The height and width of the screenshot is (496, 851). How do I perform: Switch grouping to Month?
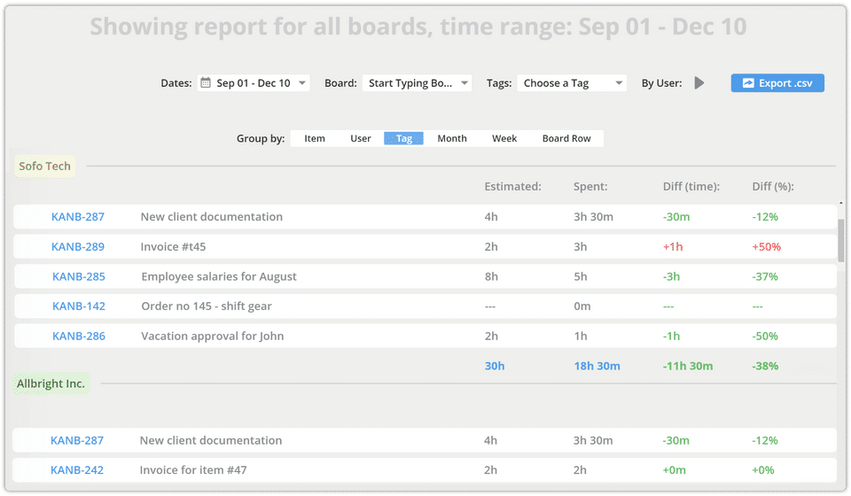coord(452,138)
